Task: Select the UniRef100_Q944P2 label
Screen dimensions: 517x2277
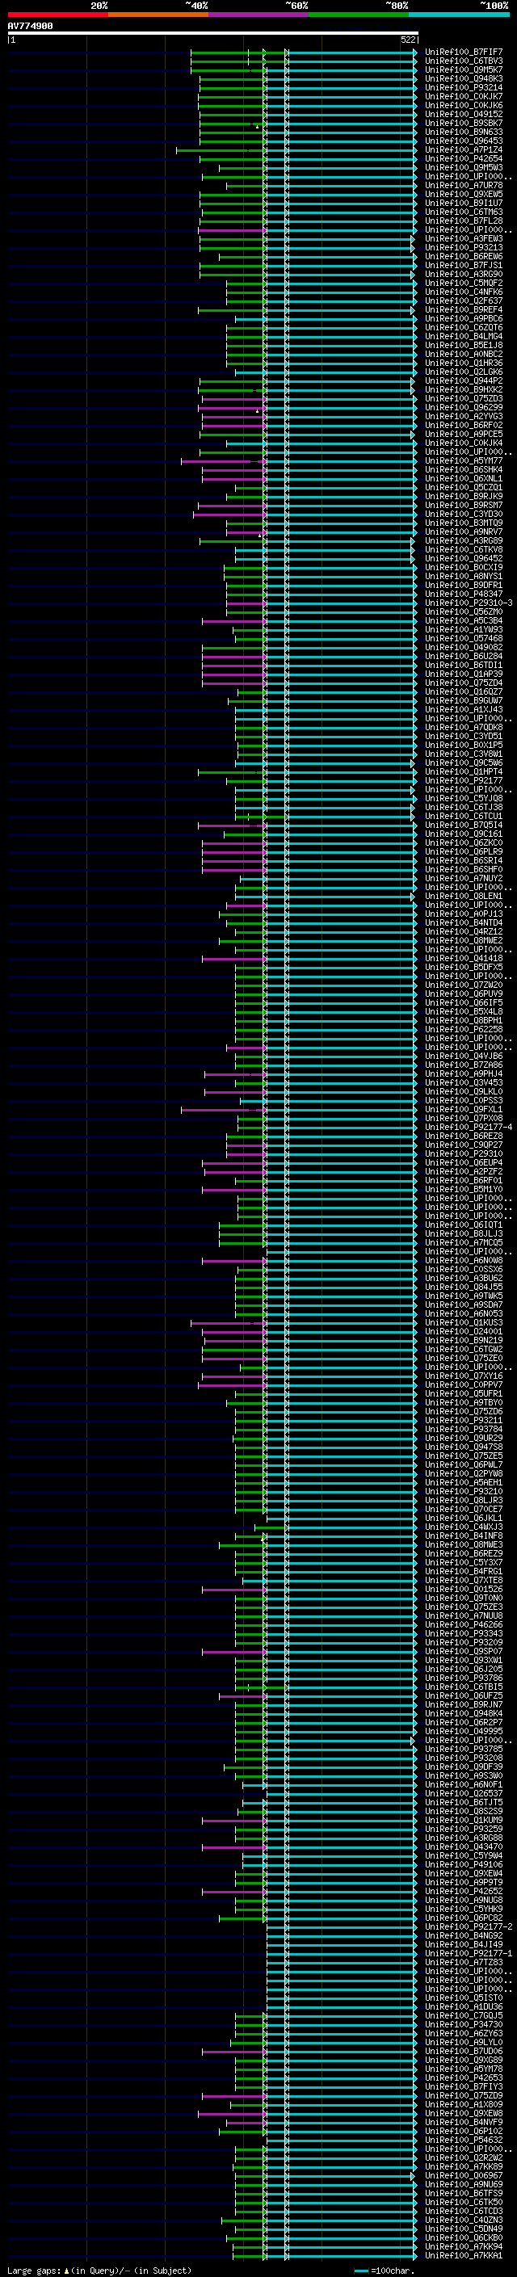Action: click(x=463, y=381)
